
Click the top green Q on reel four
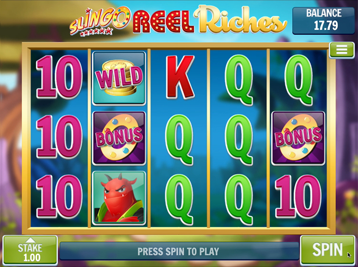click(239, 79)
